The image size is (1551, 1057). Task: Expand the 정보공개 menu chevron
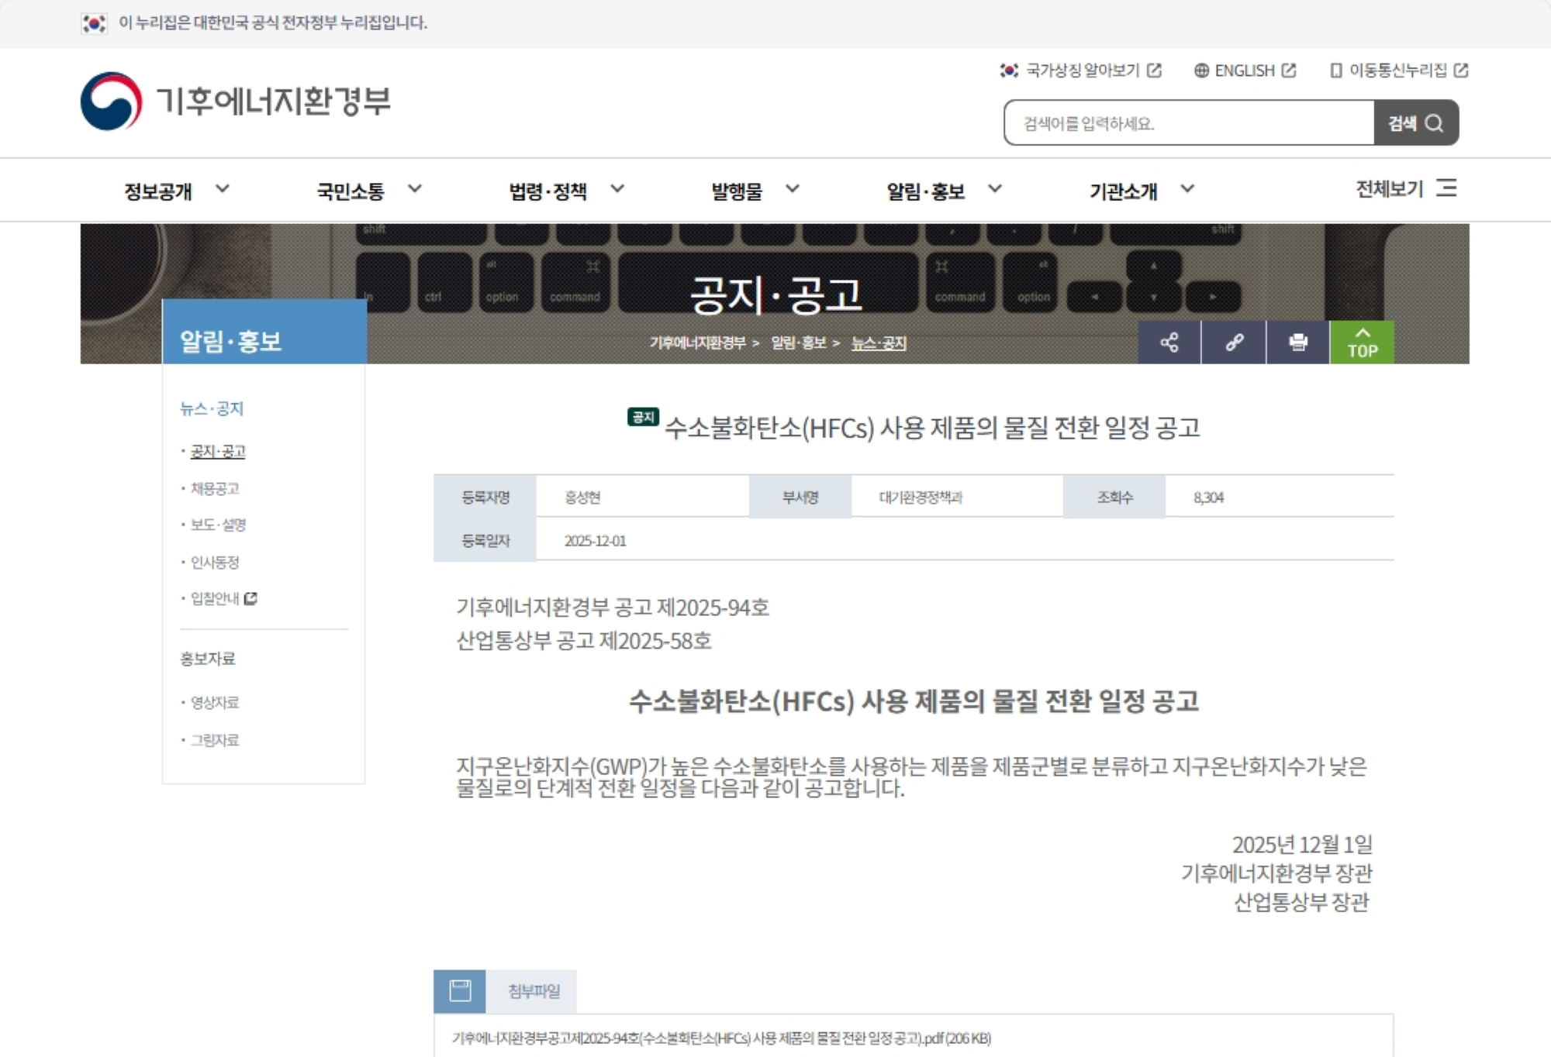click(223, 189)
